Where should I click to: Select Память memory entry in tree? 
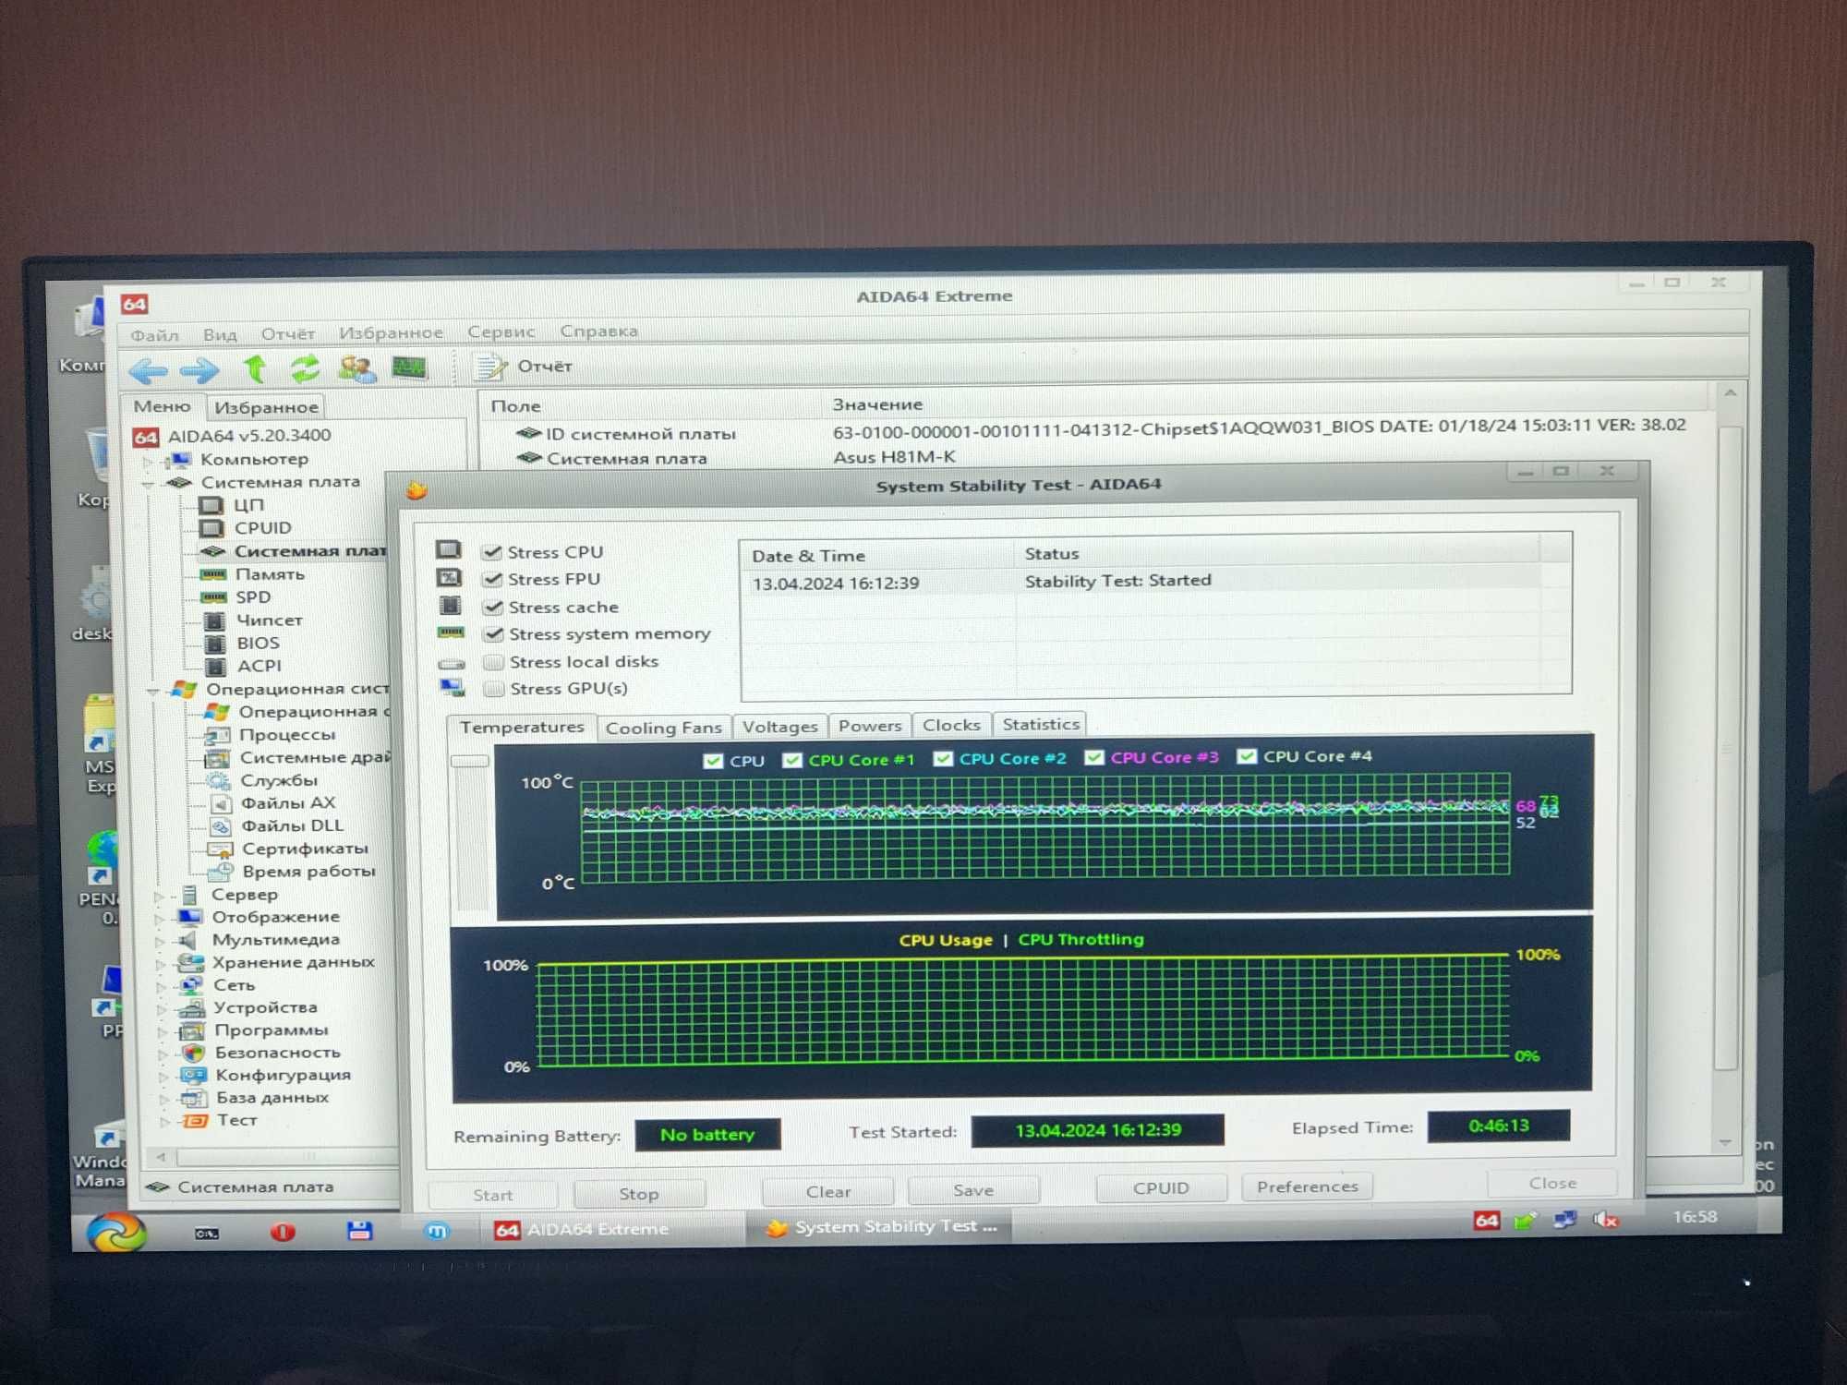pos(269,574)
